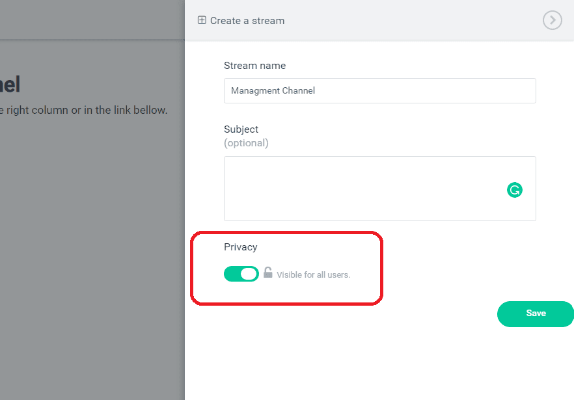Click the "Managment Channel" text in the field
The height and width of the screenshot is (400, 574).
coord(273,91)
